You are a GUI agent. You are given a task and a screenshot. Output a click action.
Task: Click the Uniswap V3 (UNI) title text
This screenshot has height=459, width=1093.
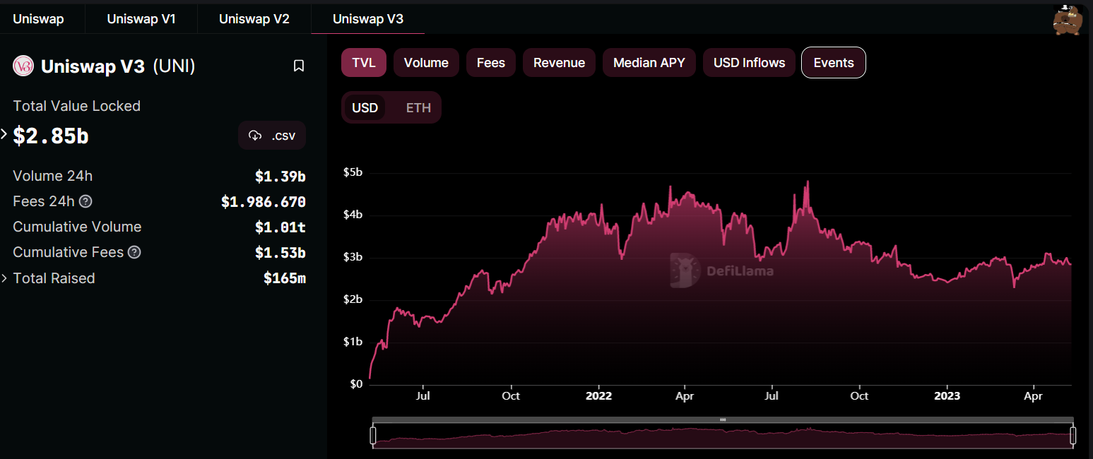click(118, 66)
